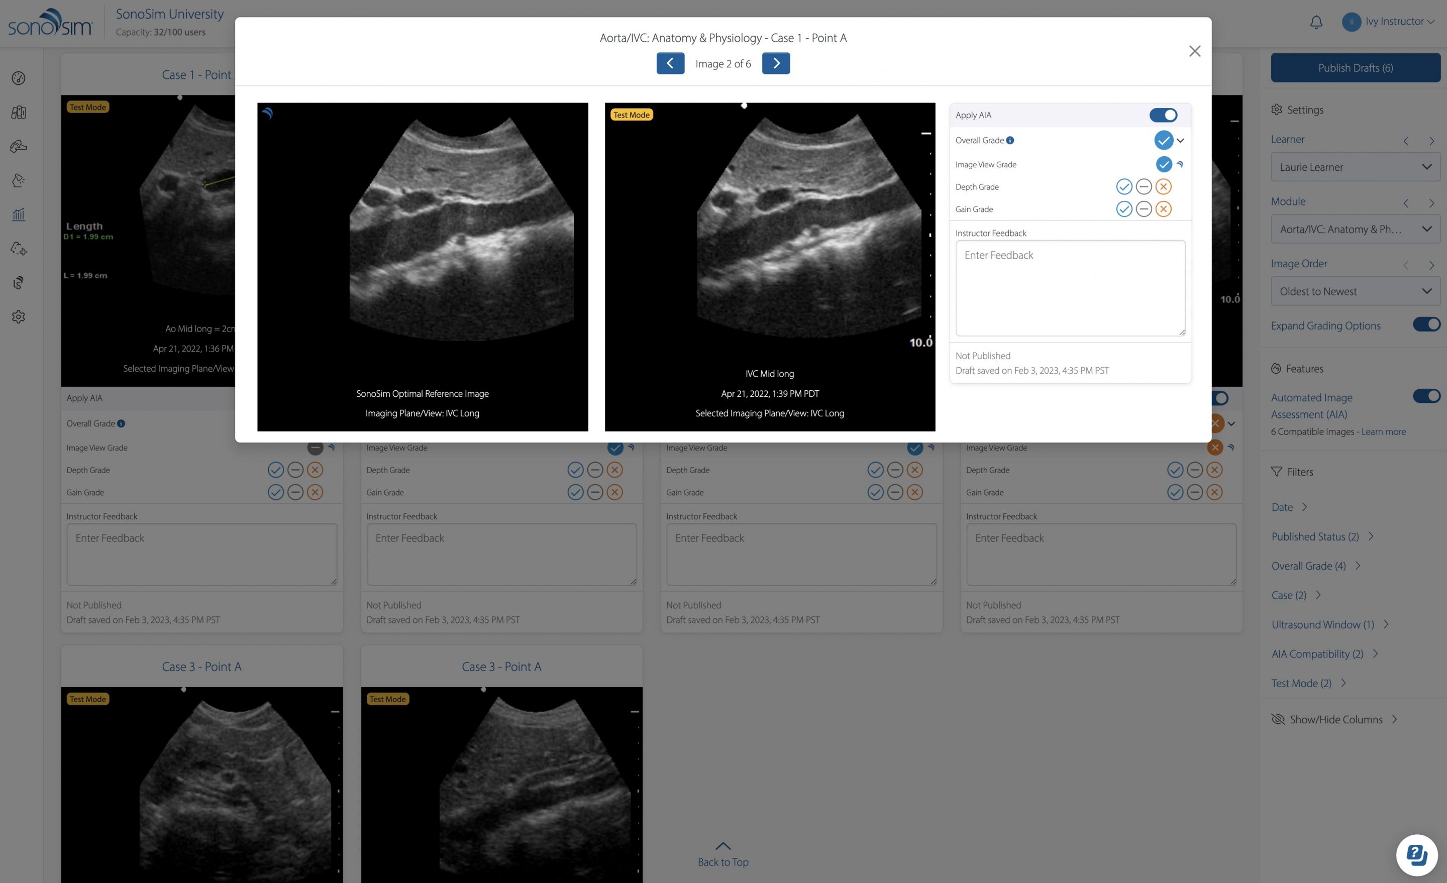Toggle Apply AIA switch in modal

(1163, 115)
